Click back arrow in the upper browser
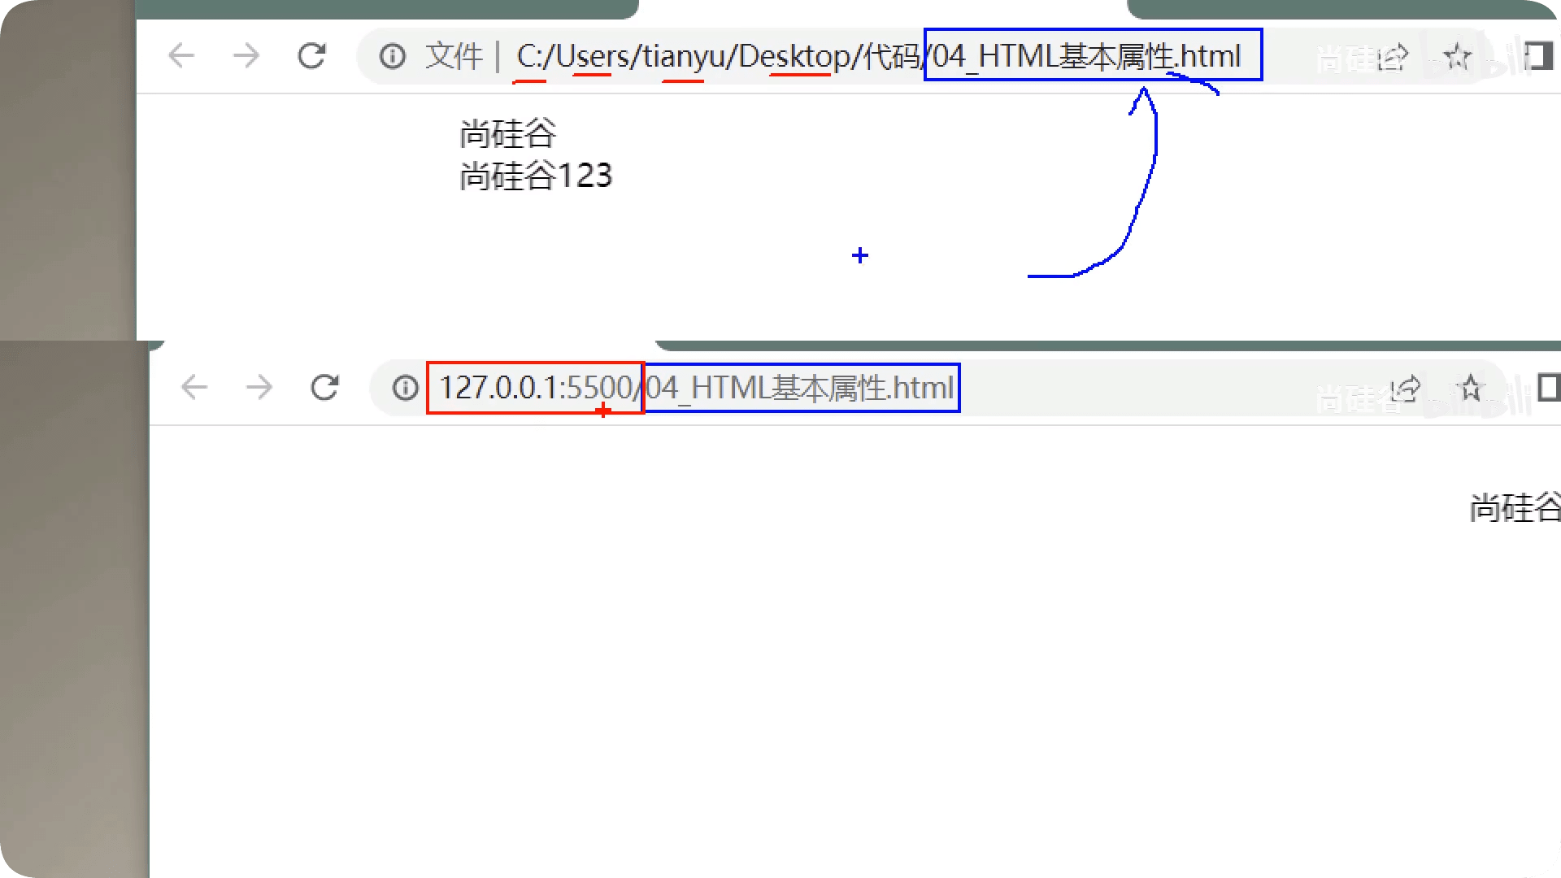Image resolution: width=1561 pixels, height=878 pixels. (180, 56)
